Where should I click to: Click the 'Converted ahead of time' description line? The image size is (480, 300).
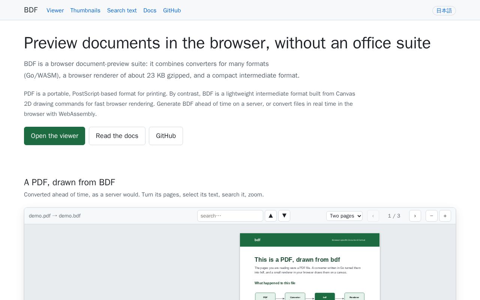[144, 195]
